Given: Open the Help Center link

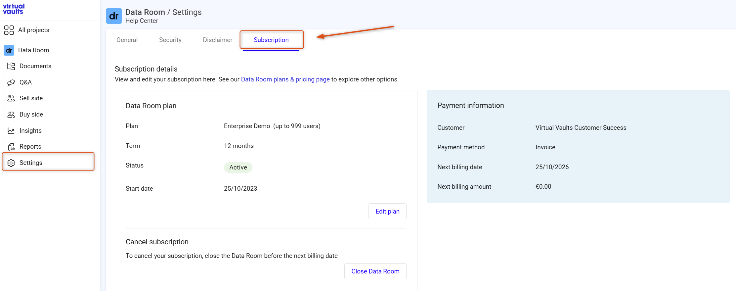Looking at the screenshot, I should (x=142, y=21).
